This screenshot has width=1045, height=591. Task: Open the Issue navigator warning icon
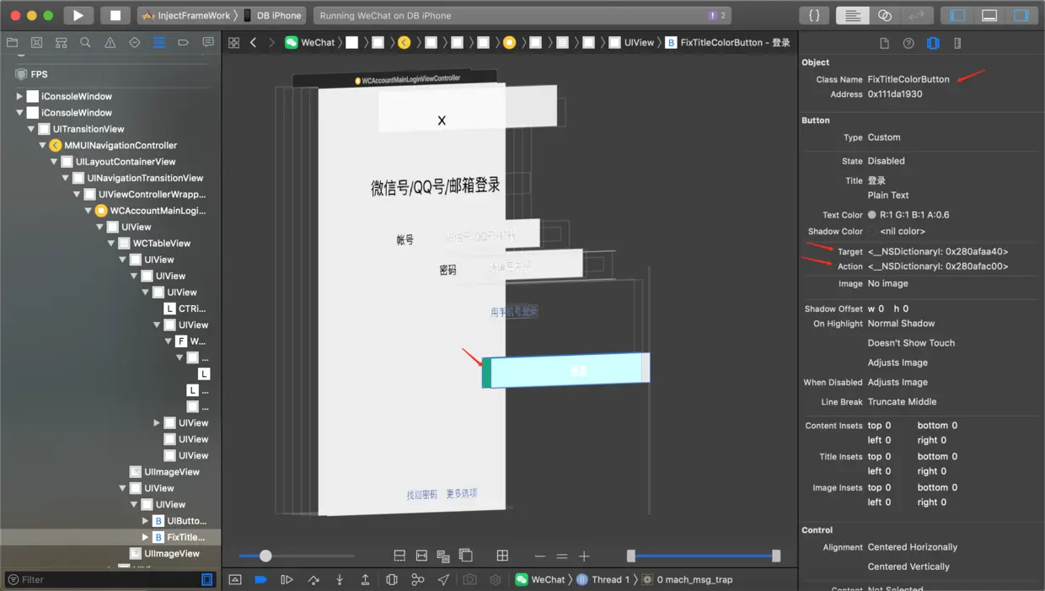point(110,42)
